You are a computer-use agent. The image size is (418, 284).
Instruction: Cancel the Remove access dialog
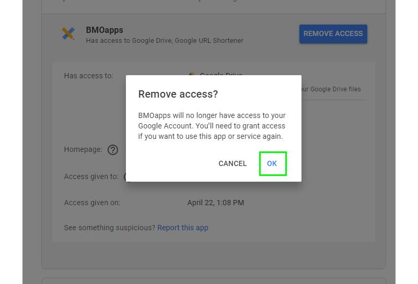pyautogui.click(x=233, y=163)
